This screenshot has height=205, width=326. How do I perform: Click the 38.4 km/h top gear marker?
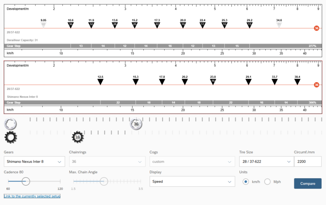pyautogui.click(x=297, y=81)
